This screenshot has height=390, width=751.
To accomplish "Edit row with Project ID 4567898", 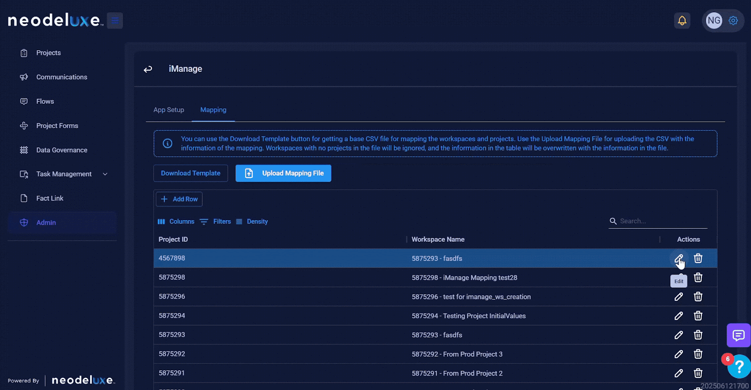I will tap(679, 259).
